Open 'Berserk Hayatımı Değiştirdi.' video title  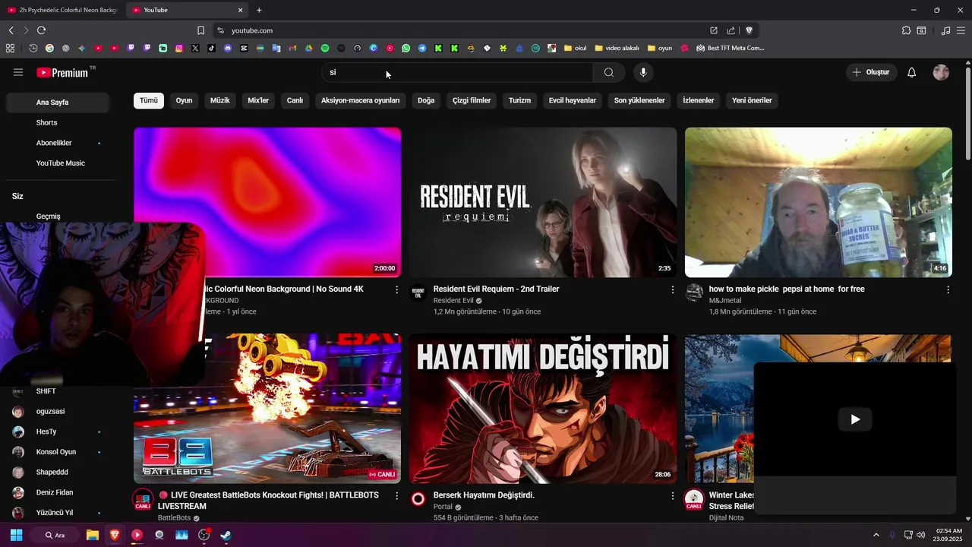click(x=484, y=495)
